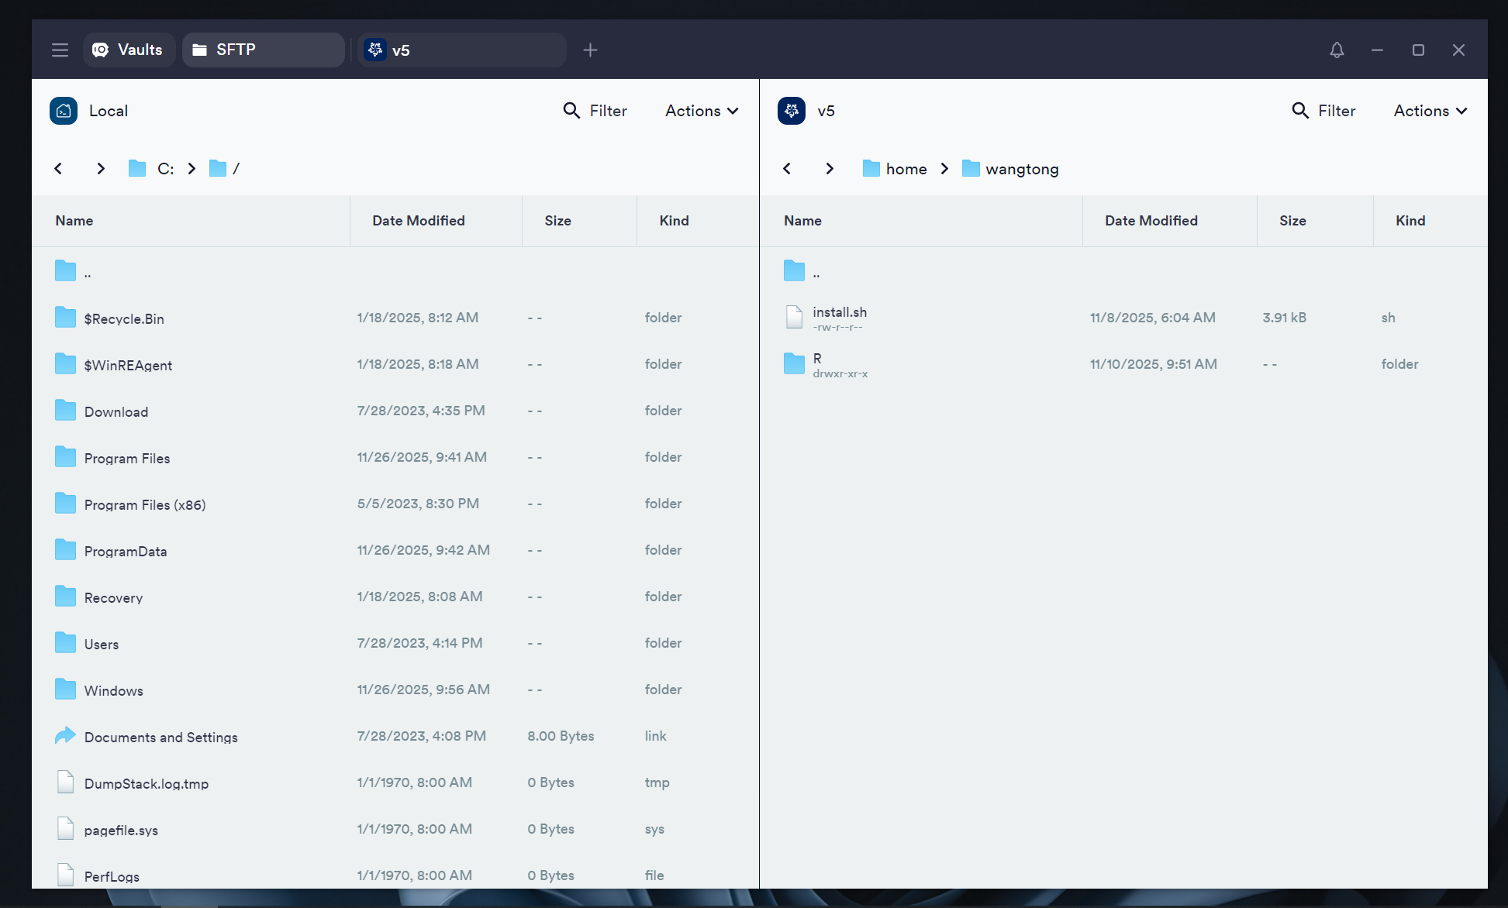Open Filter search in Local pane

tap(595, 111)
